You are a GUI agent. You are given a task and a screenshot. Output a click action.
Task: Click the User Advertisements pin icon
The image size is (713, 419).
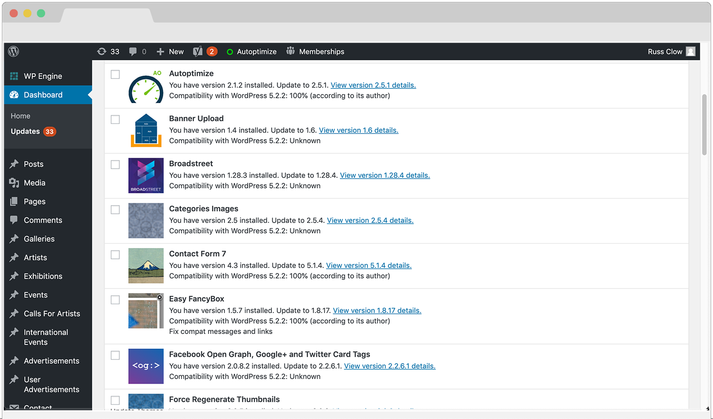(x=14, y=380)
